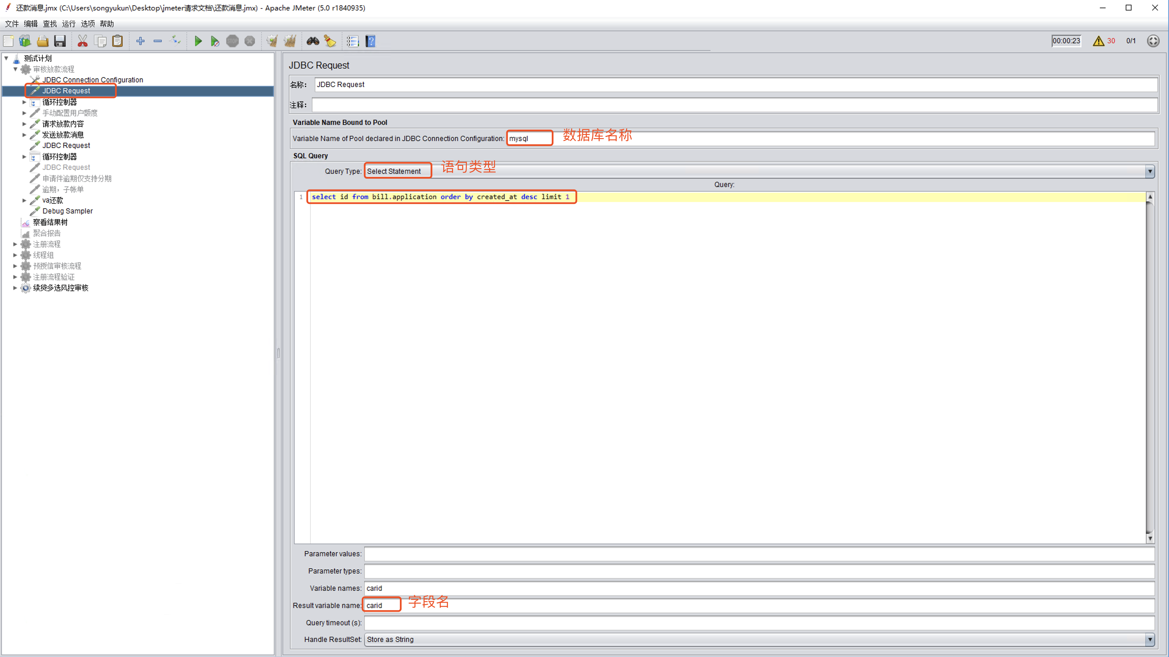The image size is (1169, 657).
Task: Click the Variable names field
Action: [759, 588]
